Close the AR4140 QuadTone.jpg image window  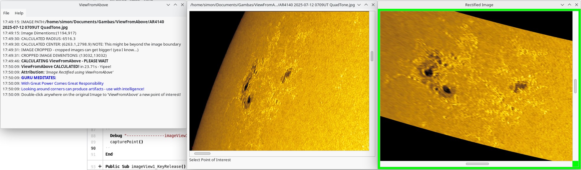click(373, 5)
